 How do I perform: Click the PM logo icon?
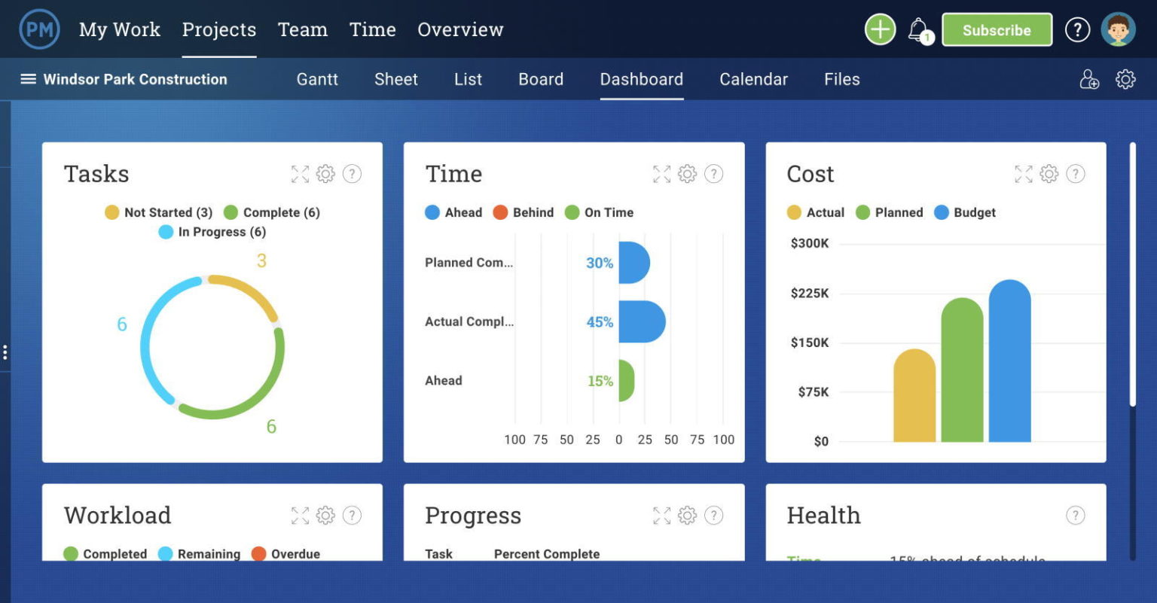39,29
